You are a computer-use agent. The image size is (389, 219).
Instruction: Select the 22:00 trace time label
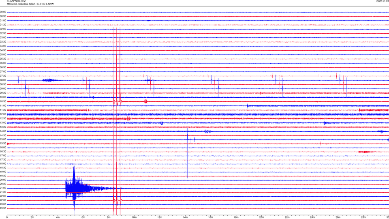[x=3, y=196]
